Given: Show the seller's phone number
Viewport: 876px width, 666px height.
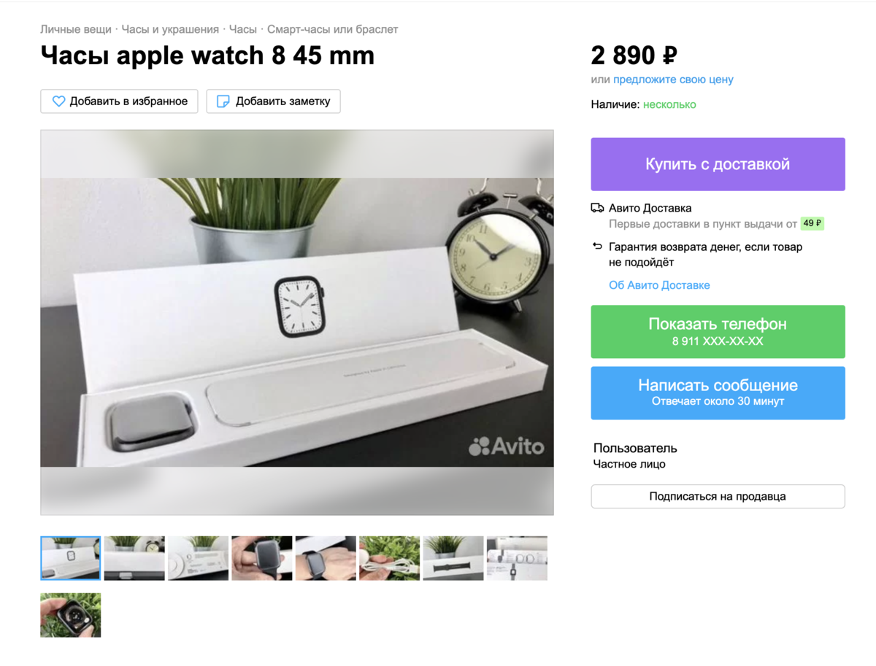Looking at the screenshot, I should click(718, 332).
